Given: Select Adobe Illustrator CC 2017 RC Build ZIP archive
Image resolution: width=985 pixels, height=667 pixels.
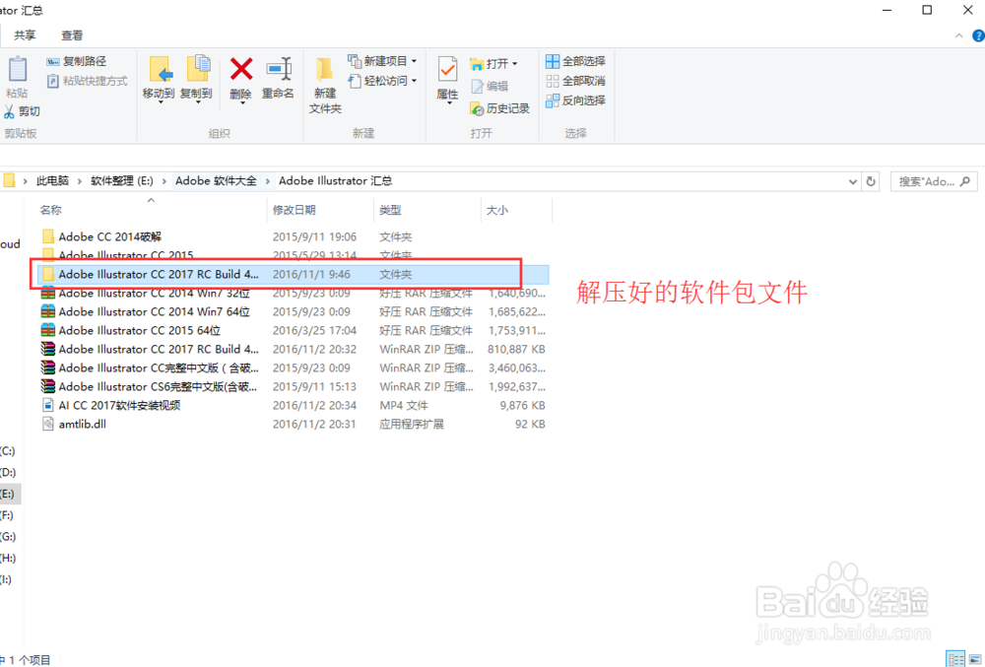Looking at the screenshot, I should [x=294, y=349].
